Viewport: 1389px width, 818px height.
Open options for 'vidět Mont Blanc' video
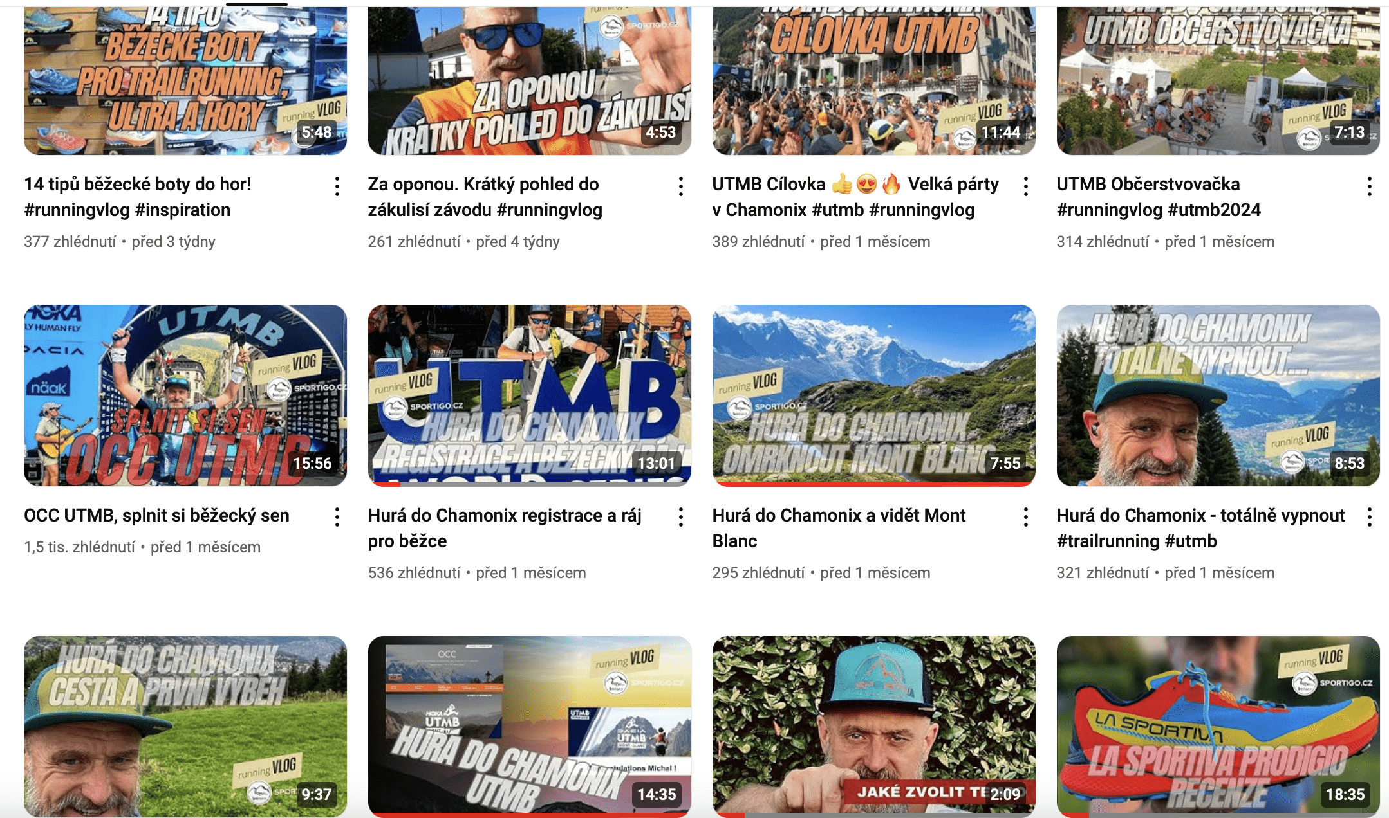pyautogui.click(x=1025, y=517)
